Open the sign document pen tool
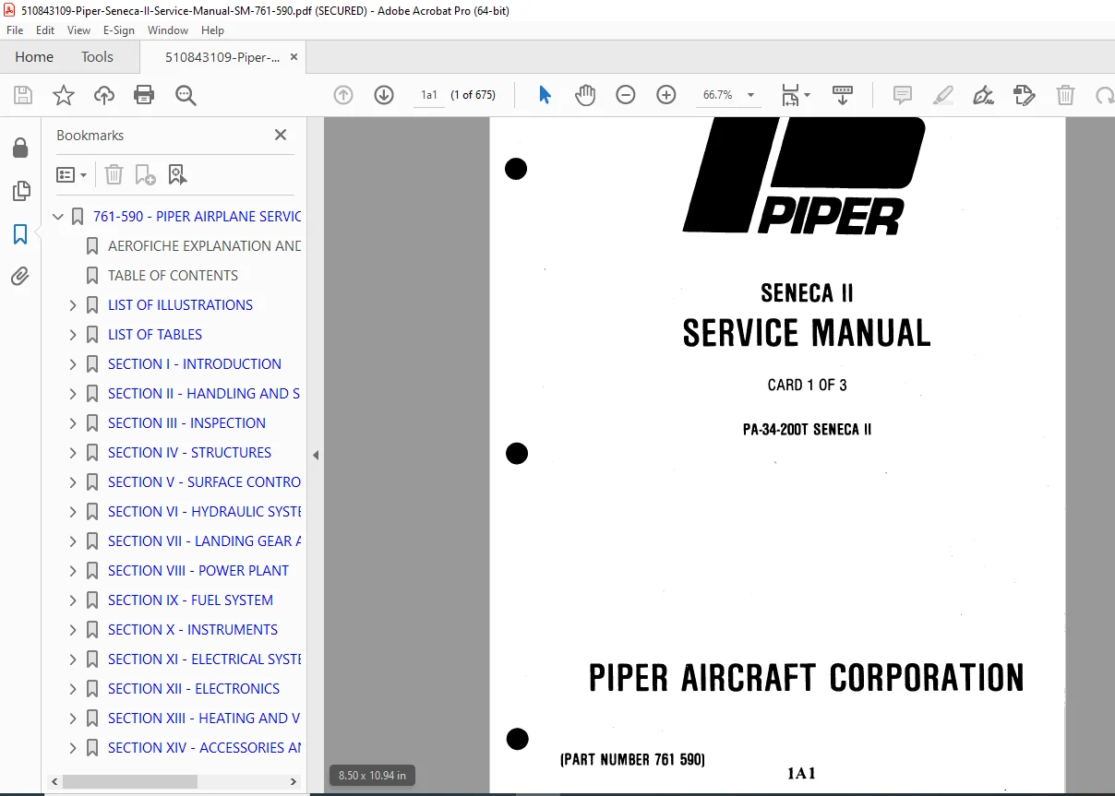Viewport: 1115px width, 796px height. [x=984, y=95]
